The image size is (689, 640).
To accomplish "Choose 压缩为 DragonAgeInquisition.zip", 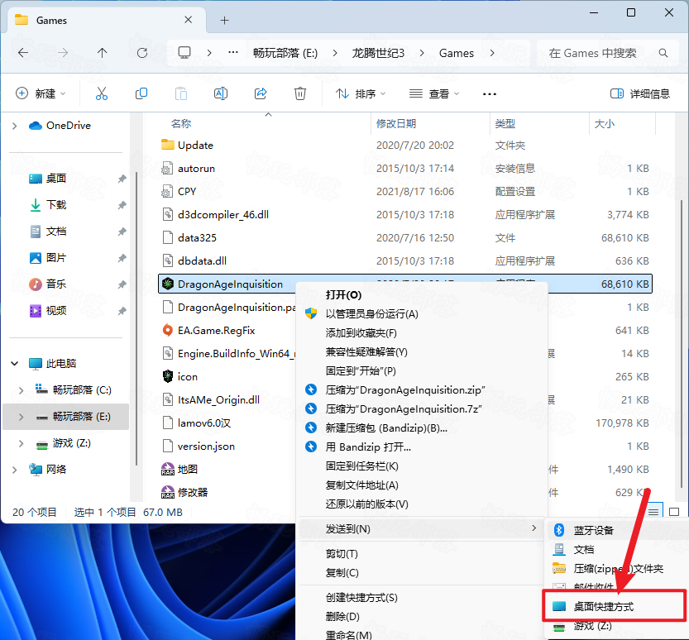I will pos(405,390).
